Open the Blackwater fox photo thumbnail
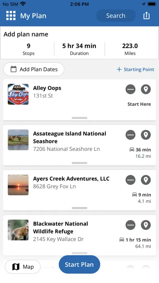This screenshot has width=159, height=283. 18,230
